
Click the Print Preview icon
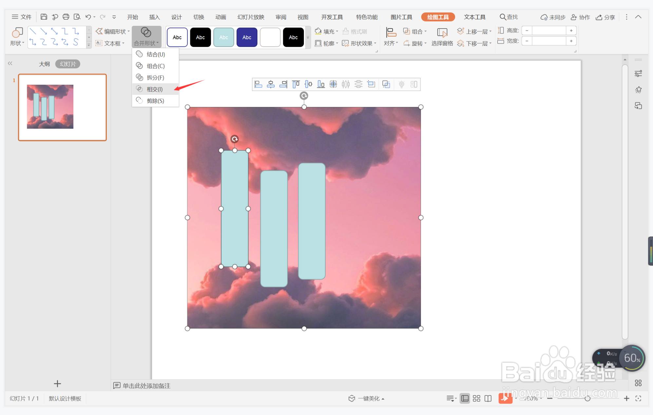click(77, 17)
